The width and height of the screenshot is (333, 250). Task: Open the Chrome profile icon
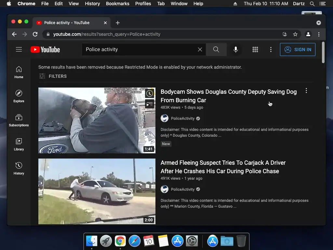pos(308,34)
